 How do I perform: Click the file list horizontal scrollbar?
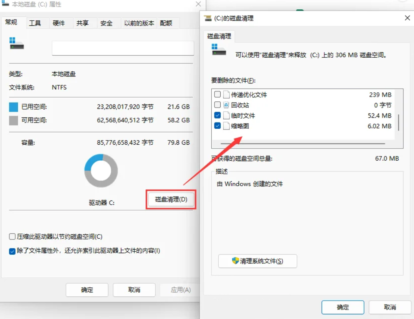point(303,144)
